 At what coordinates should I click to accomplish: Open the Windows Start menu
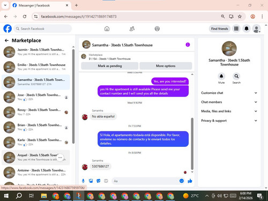click(x=6, y=196)
